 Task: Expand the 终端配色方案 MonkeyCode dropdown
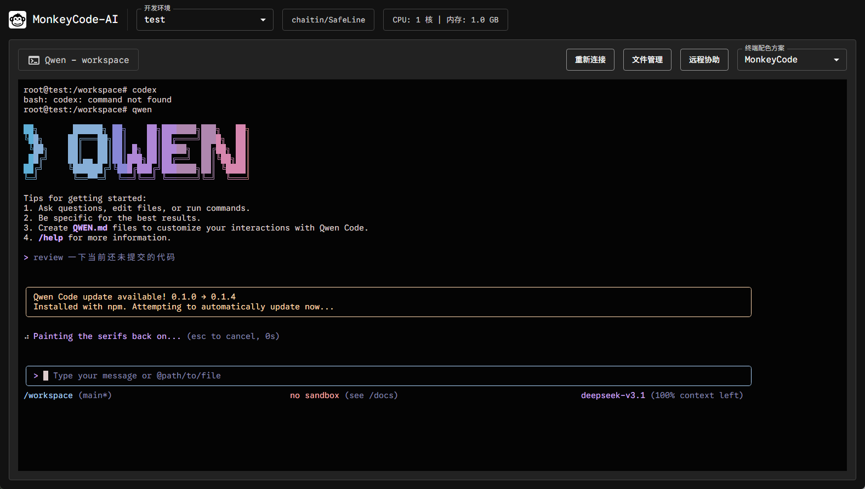tap(792, 60)
